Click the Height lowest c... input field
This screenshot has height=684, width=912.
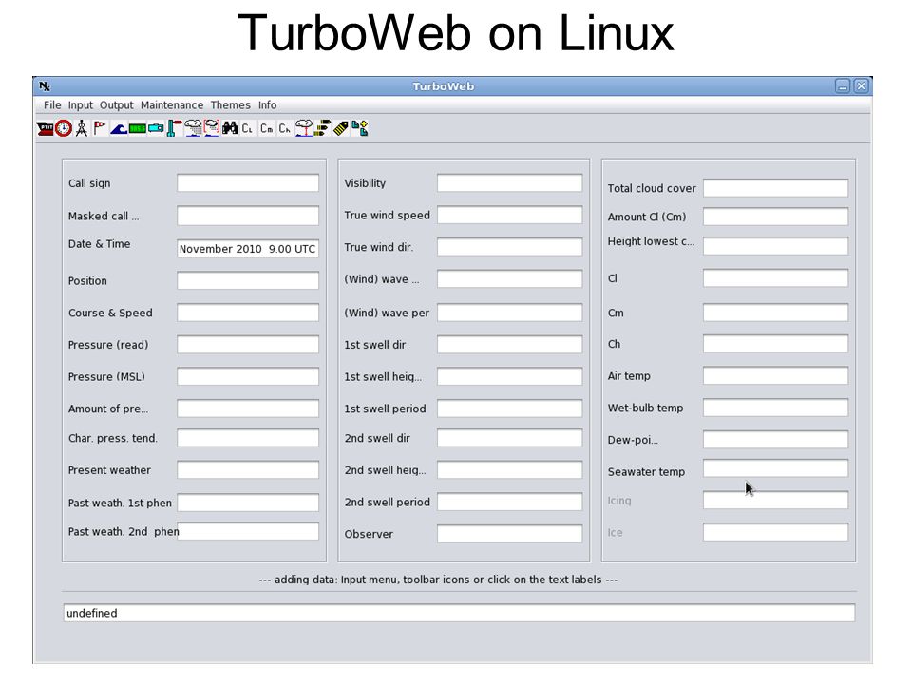coord(775,245)
